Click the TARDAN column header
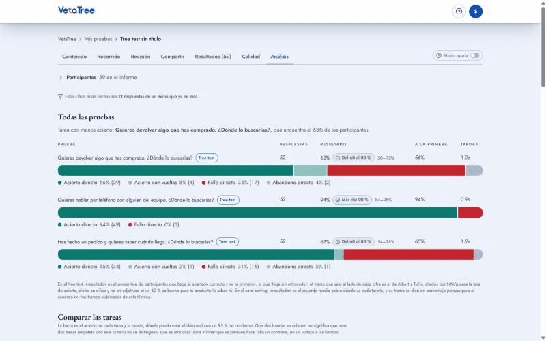The image size is (546, 341). [470, 144]
